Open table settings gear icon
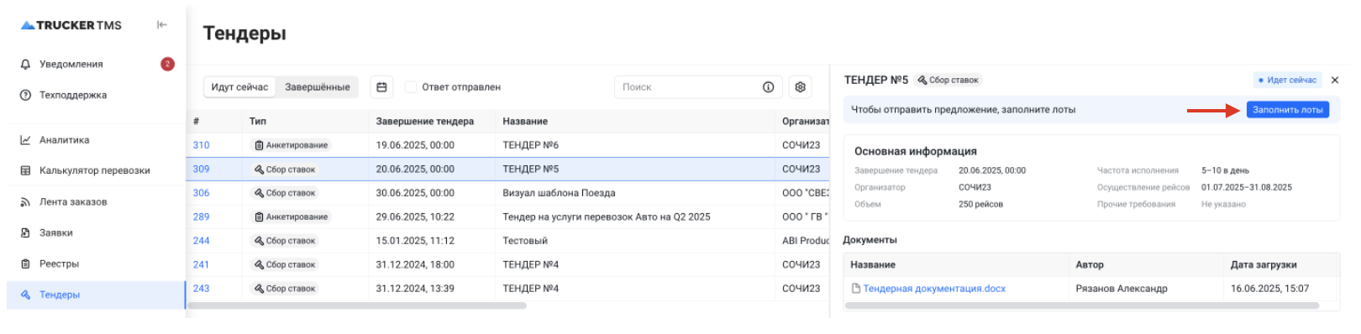1361x334 pixels. (800, 87)
